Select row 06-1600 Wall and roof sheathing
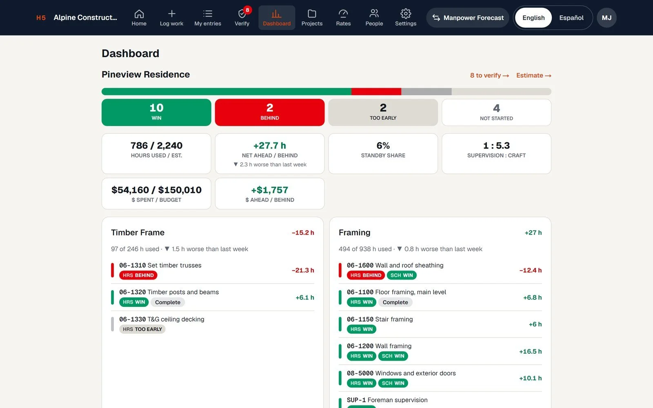This screenshot has width=653, height=408. pyautogui.click(x=440, y=270)
